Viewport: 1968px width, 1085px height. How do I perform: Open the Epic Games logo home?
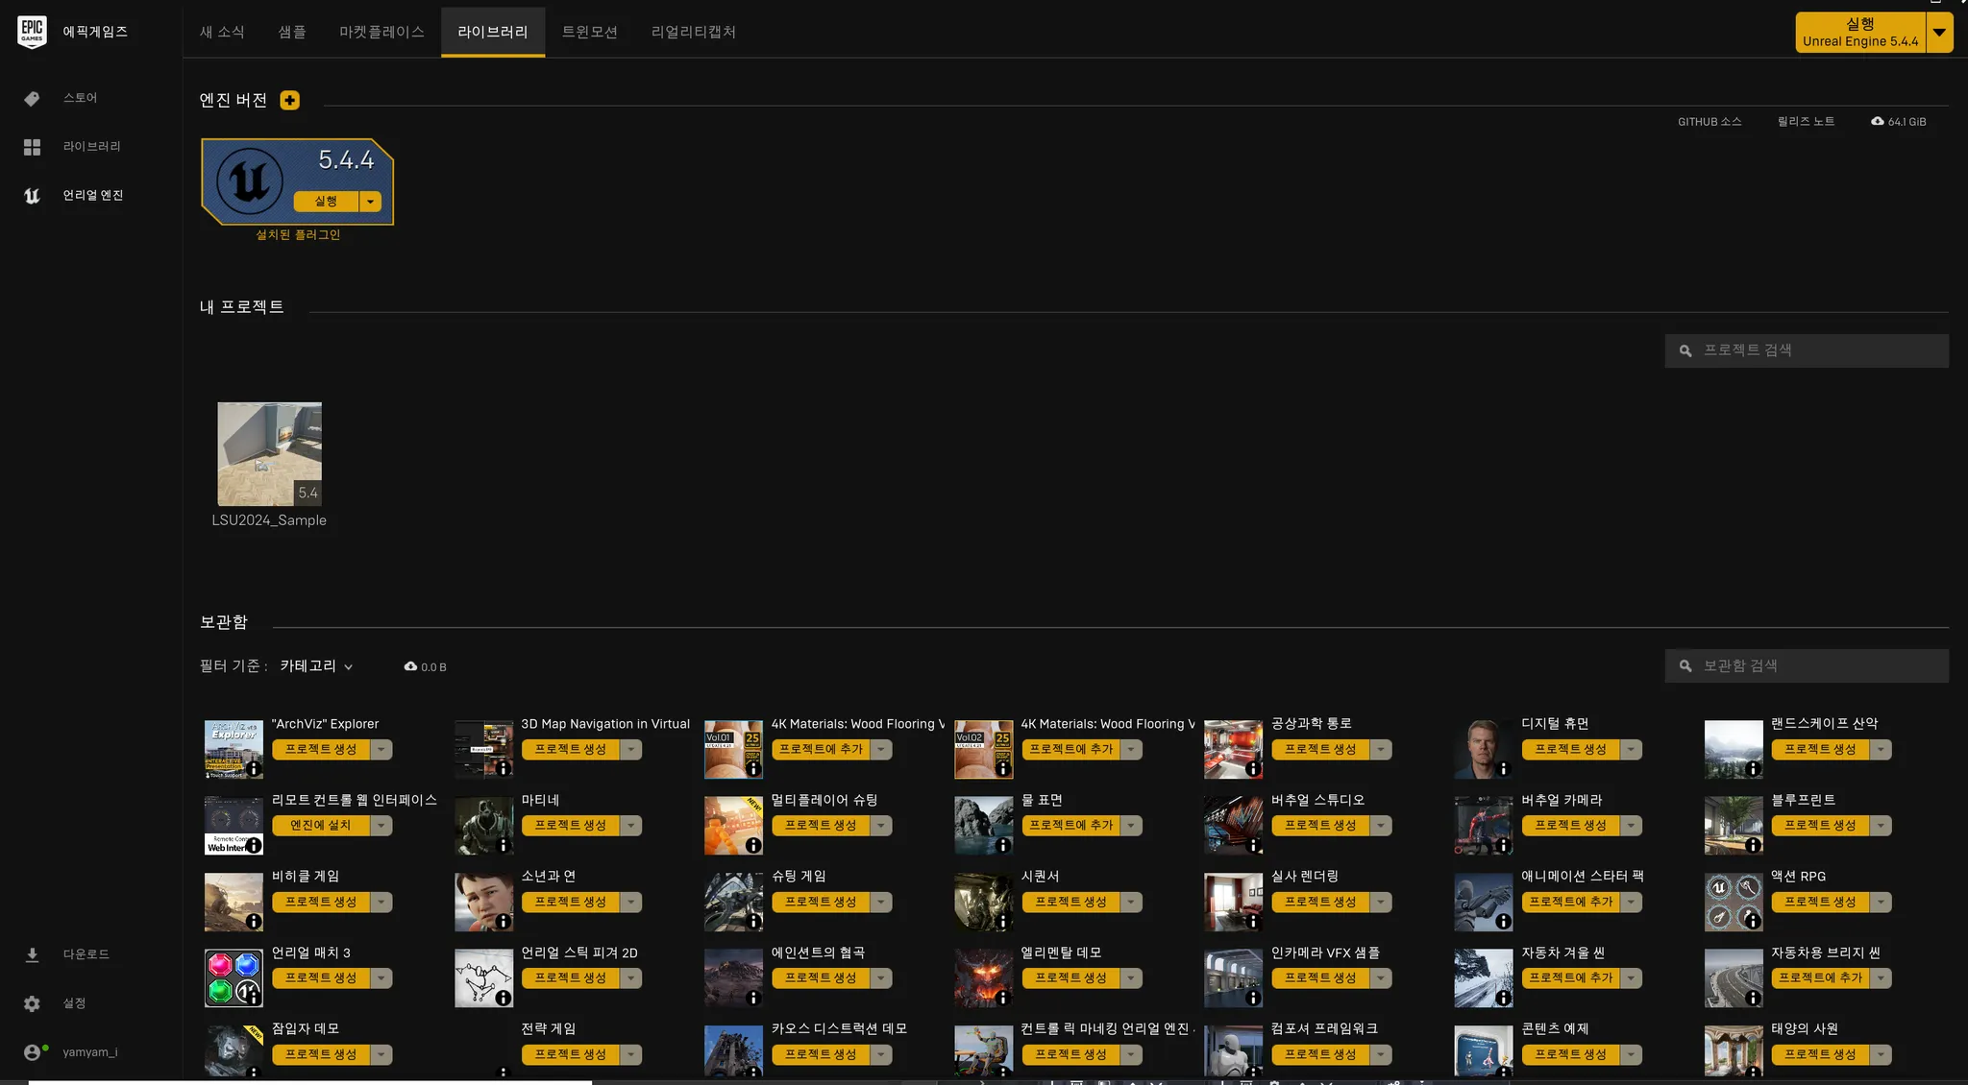click(32, 32)
